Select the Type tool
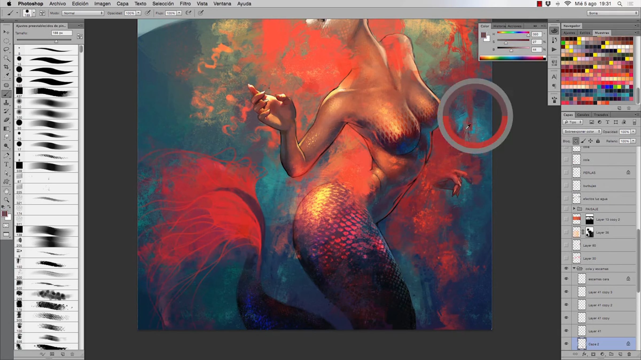 [x=6, y=164]
